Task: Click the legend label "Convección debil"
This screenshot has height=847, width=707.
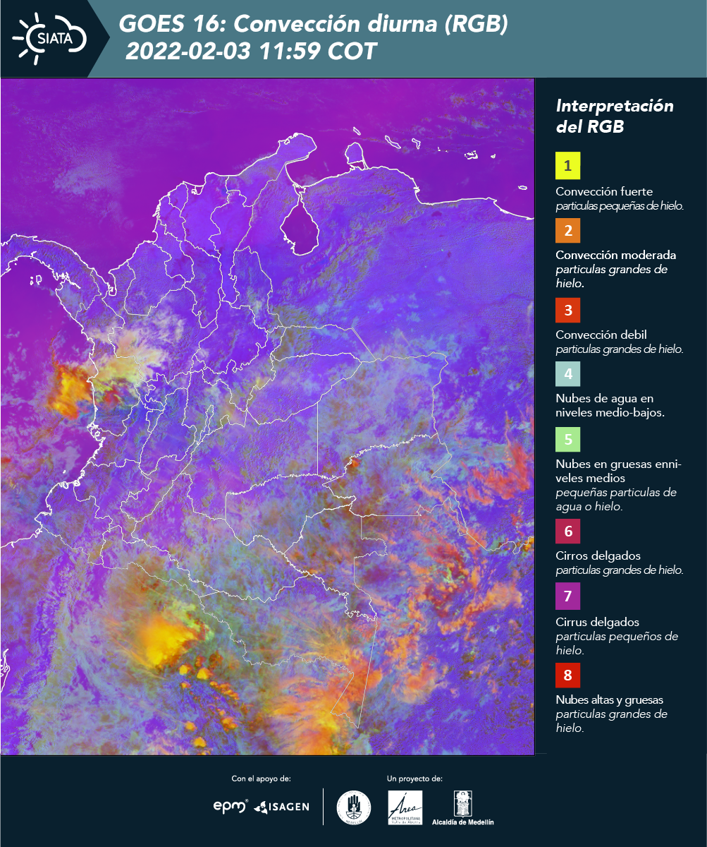Action: [x=601, y=335]
